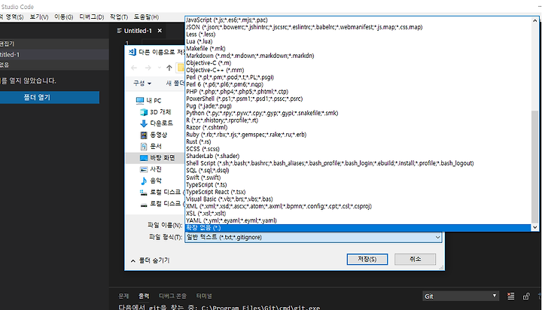The height and width of the screenshot is (310, 542).
Task: Select 바탕 화면 in navigation tree
Action: pyautogui.click(x=157, y=158)
